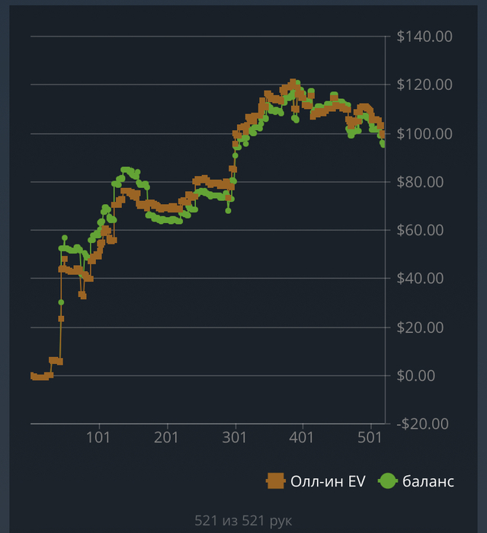Image resolution: width=487 pixels, height=533 pixels.
Task: Click the $120.00 axis label
Action: (425, 85)
